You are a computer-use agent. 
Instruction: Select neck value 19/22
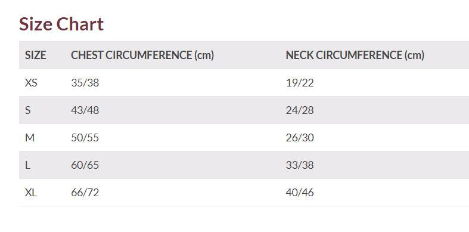[300, 83]
